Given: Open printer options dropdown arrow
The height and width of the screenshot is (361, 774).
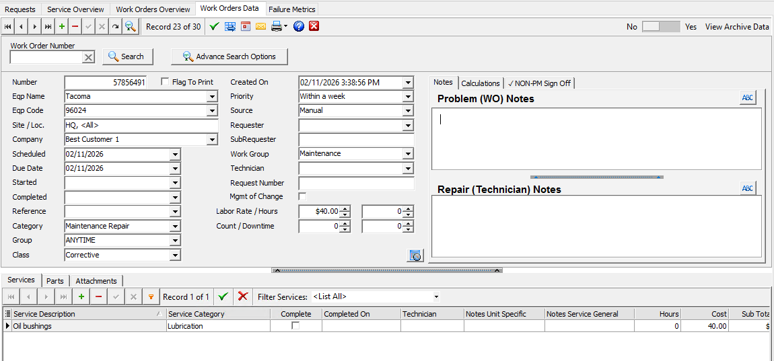Looking at the screenshot, I should [286, 27].
